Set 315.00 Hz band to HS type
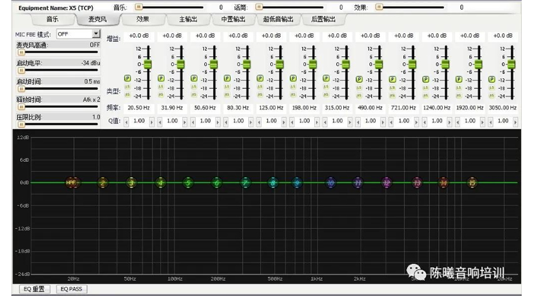Screen dimensions: 533x296 [326, 95]
